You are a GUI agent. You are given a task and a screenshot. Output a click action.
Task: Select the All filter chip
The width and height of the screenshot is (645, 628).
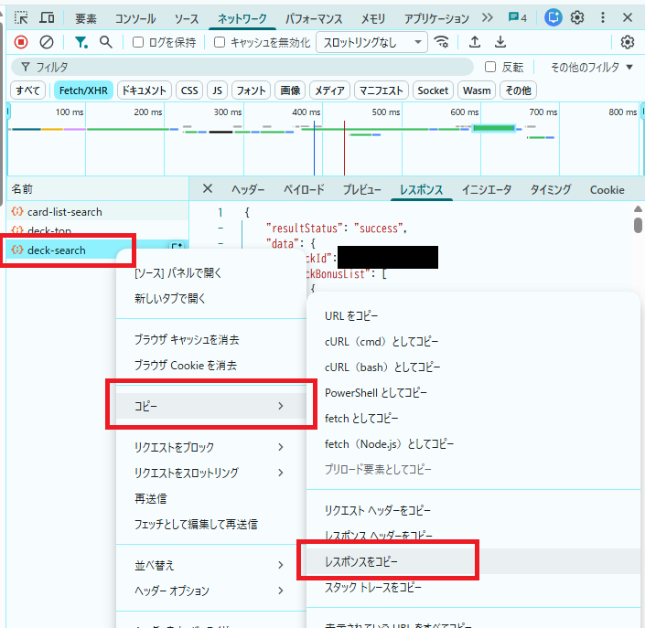coord(28,90)
